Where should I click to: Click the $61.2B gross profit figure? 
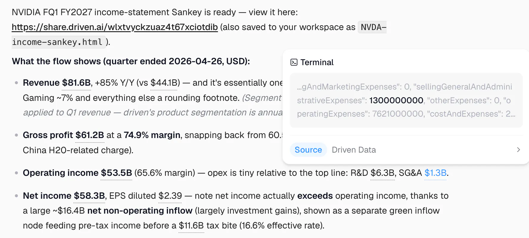tap(90, 135)
